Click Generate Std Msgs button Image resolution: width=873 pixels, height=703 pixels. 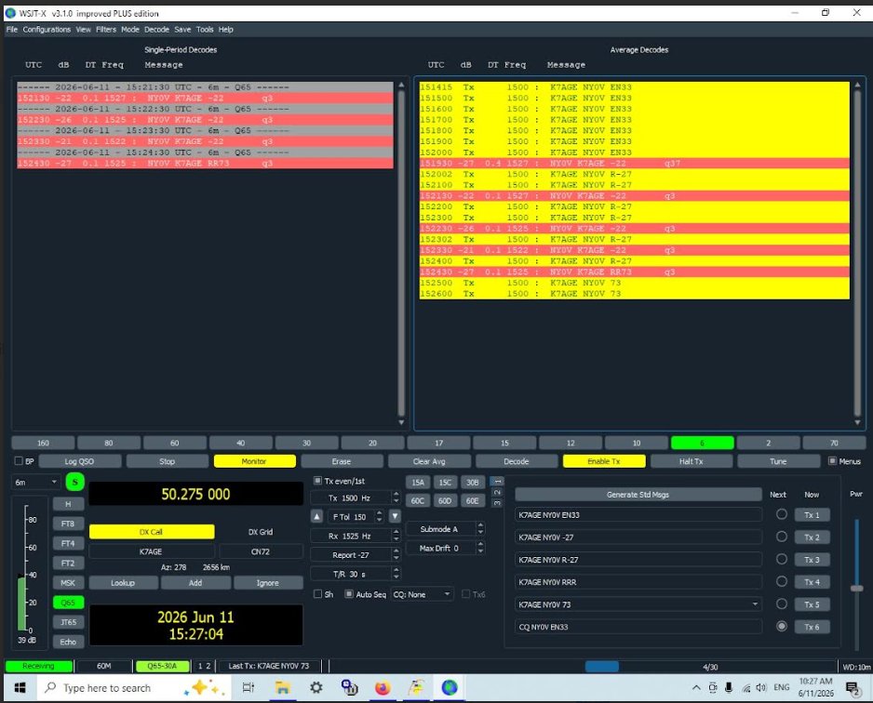[x=638, y=495]
